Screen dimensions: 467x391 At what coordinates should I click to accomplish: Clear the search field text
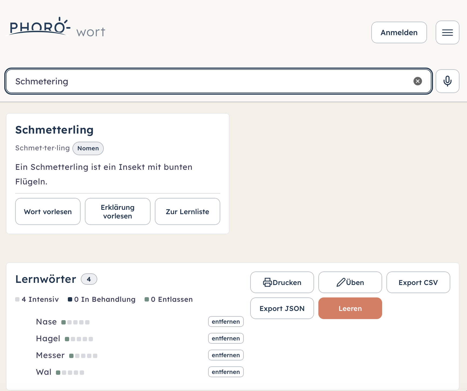point(418,81)
